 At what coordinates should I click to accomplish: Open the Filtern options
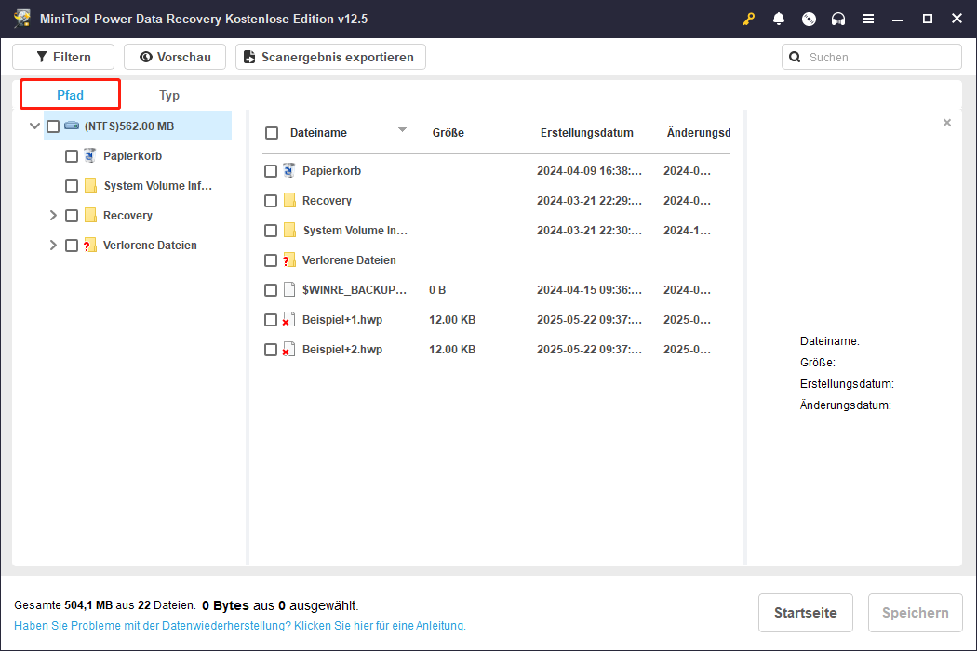(63, 57)
